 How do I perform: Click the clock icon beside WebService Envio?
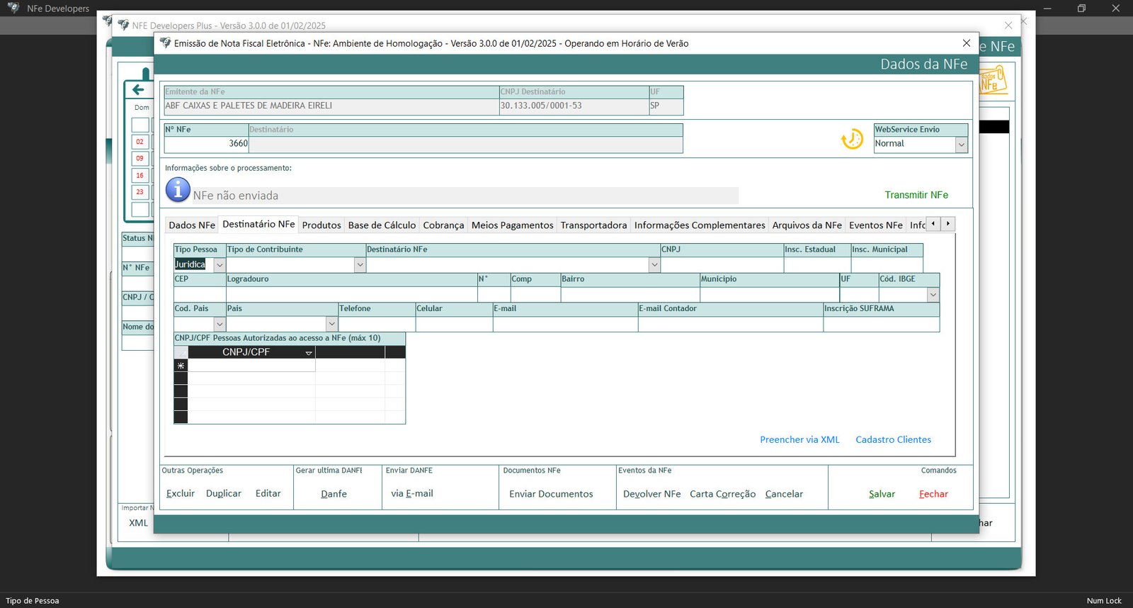coord(852,139)
